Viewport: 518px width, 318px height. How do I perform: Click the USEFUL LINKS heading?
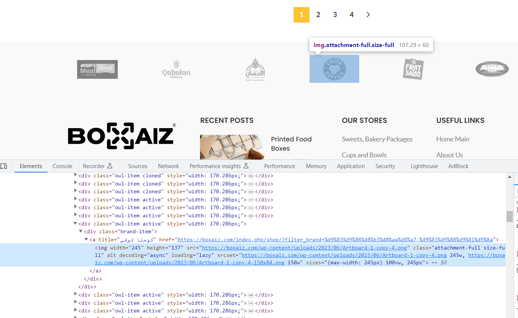(x=460, y=120)
